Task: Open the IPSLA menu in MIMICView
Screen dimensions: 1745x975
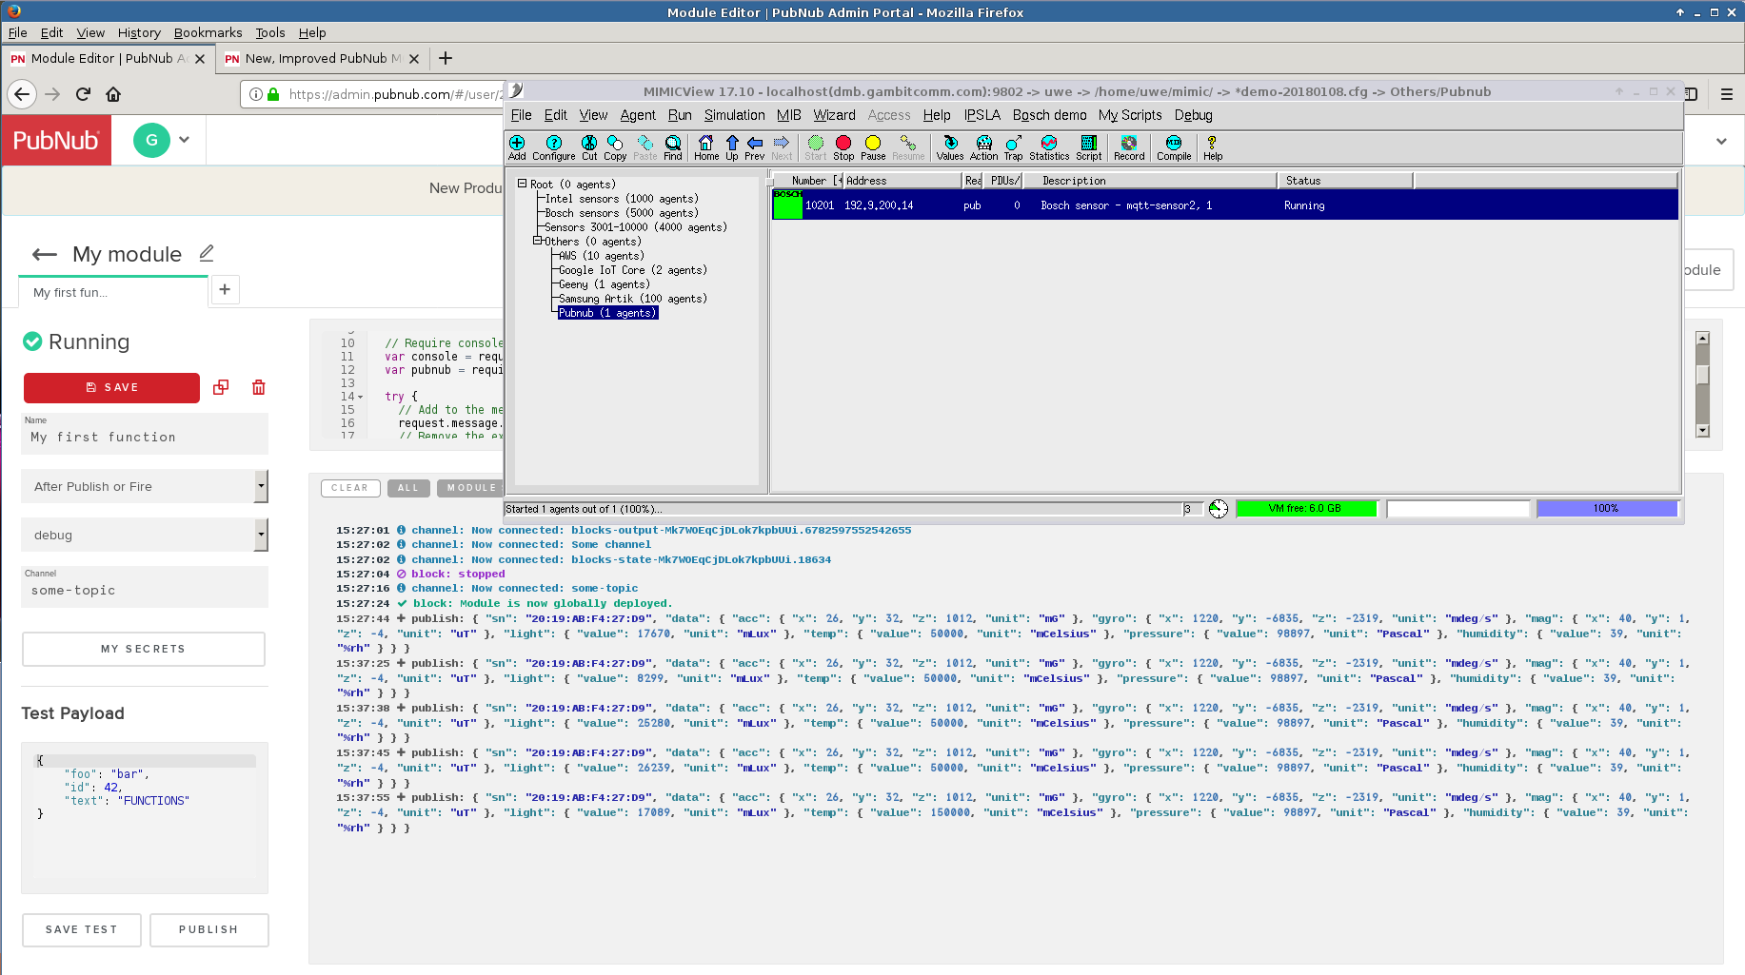Action: click(982, 115)
